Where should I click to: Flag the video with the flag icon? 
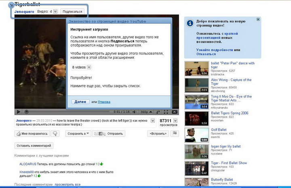pyautogui.click(x=175, y=133)
